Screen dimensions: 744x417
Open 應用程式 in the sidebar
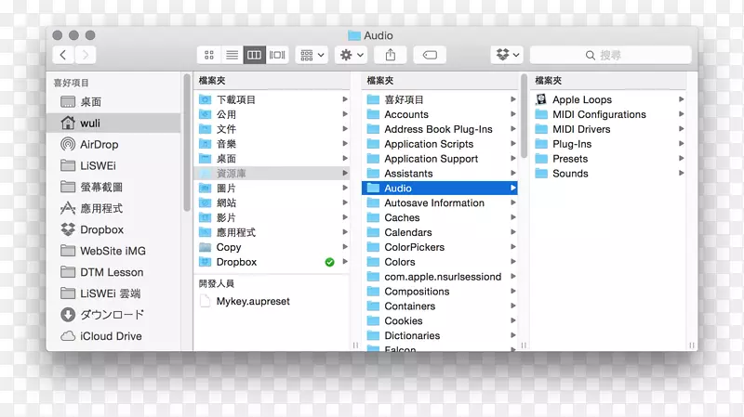click(x=113, y=208)
